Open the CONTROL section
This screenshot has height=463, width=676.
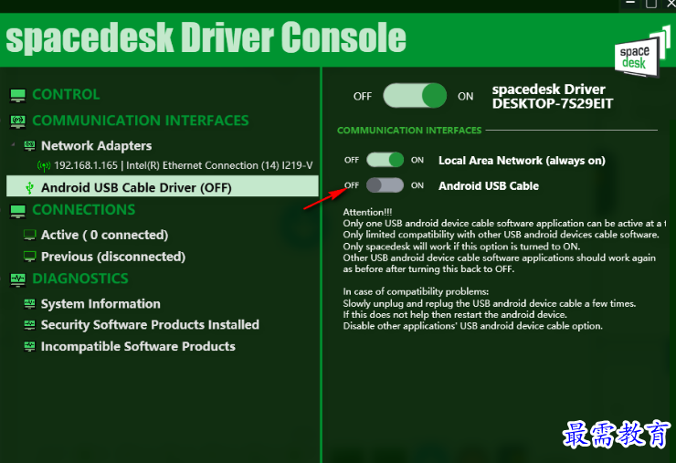point(66,94)
